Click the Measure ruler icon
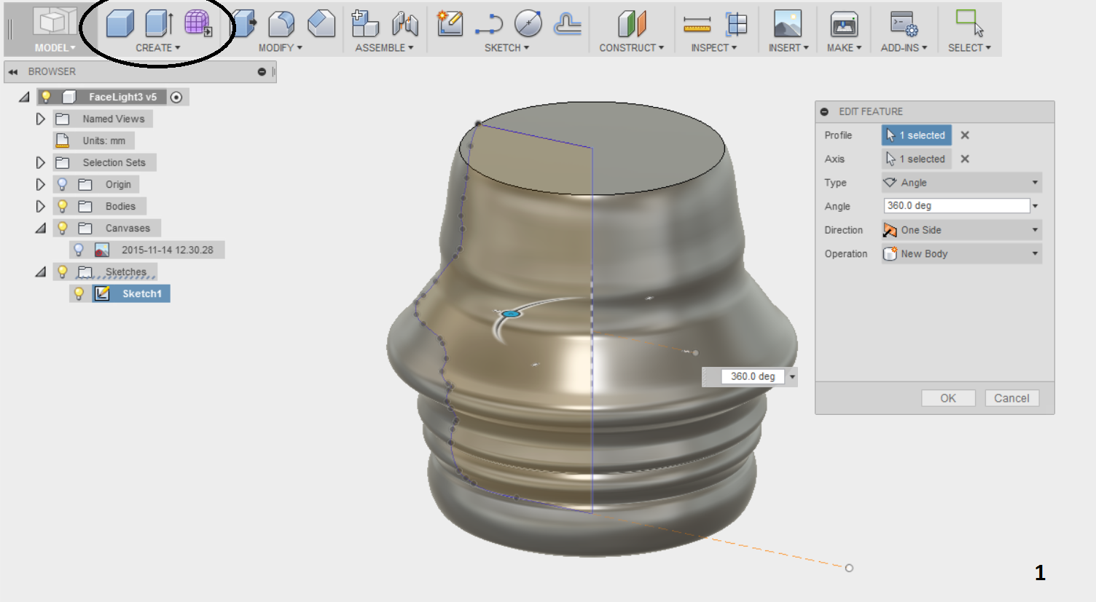This screenshot has height=602, width=1096. click(697, 25)
